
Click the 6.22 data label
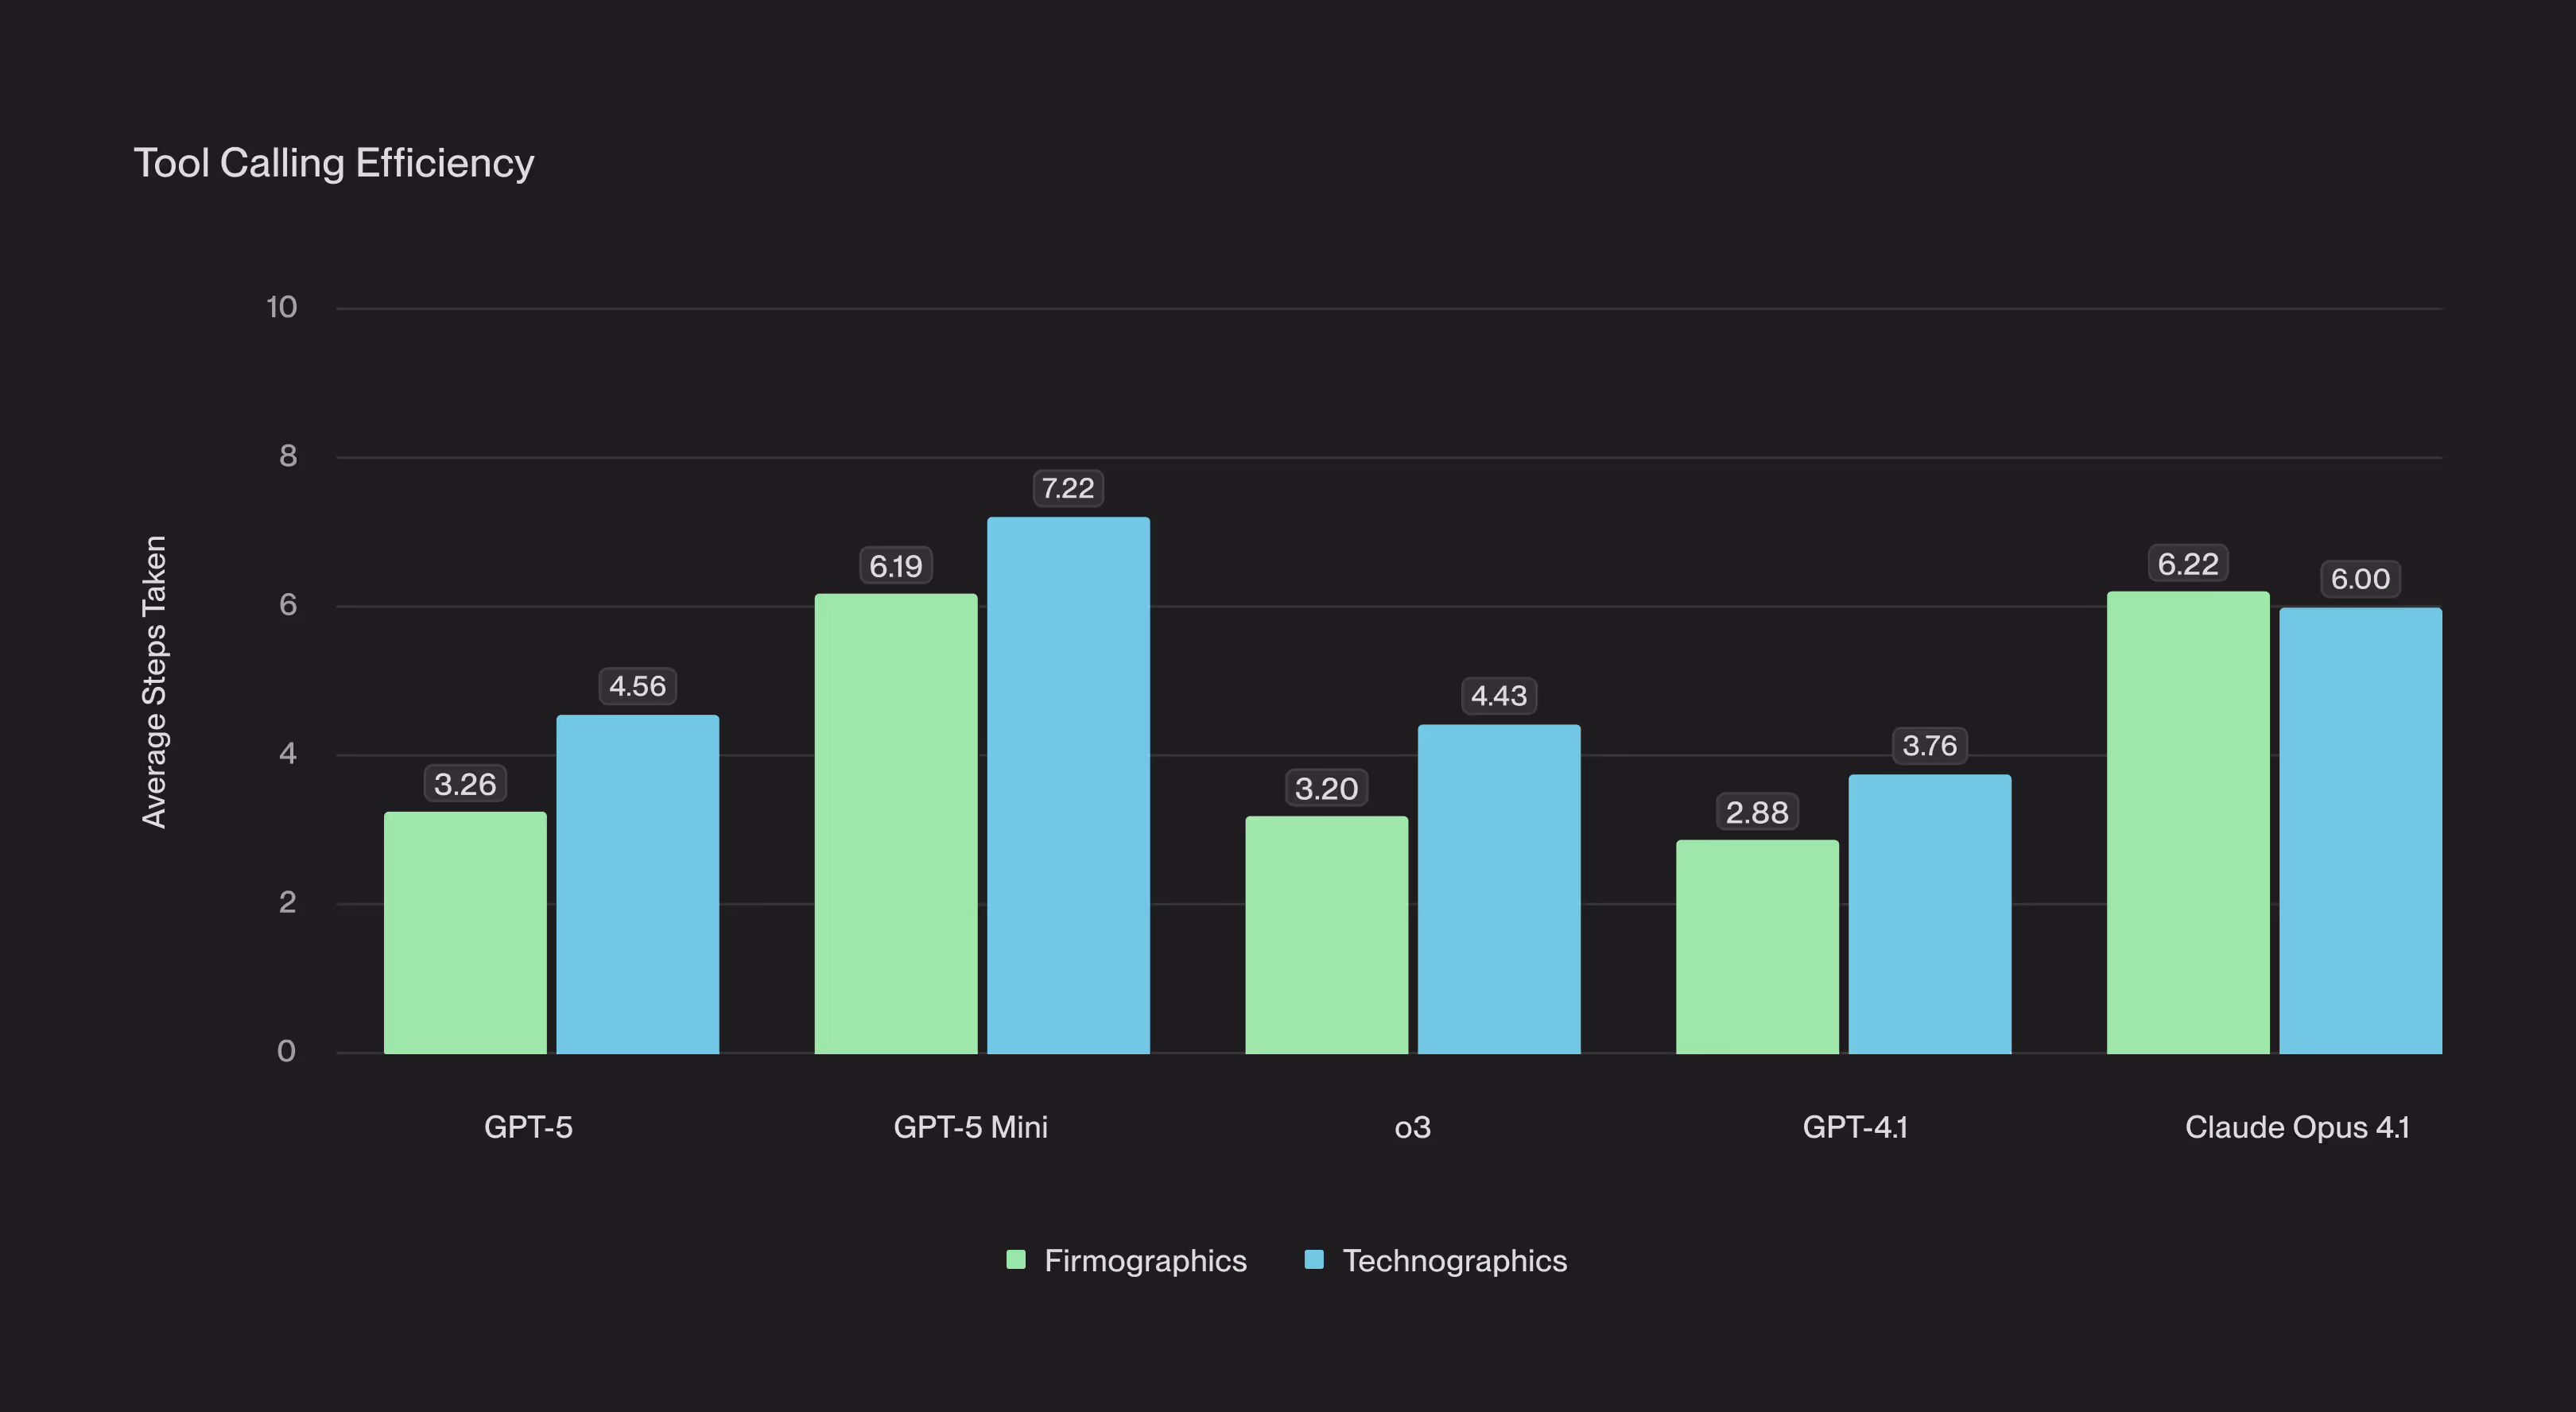coord(2188,564)
